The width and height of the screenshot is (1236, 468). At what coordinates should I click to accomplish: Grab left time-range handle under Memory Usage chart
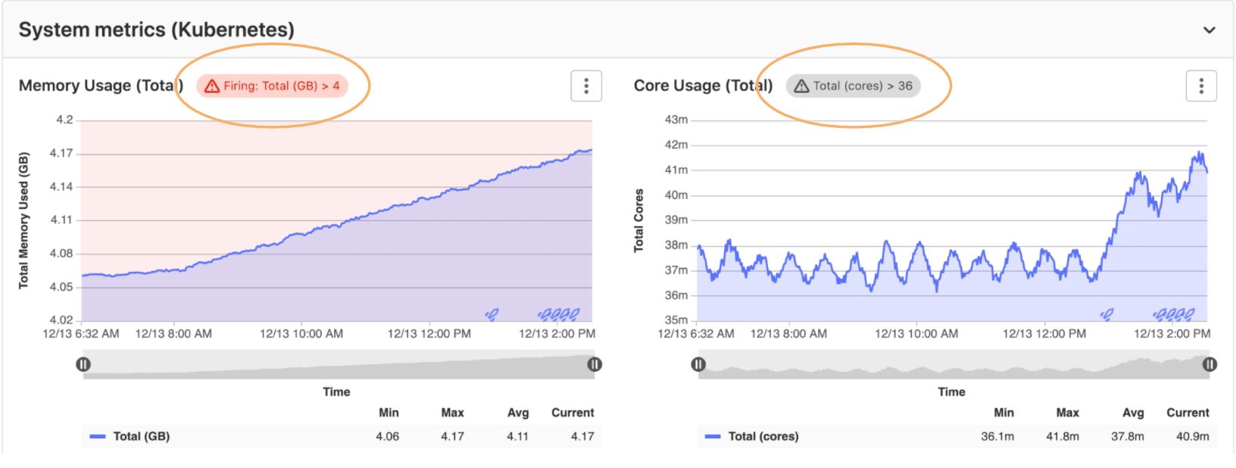(x=83, y=364)
